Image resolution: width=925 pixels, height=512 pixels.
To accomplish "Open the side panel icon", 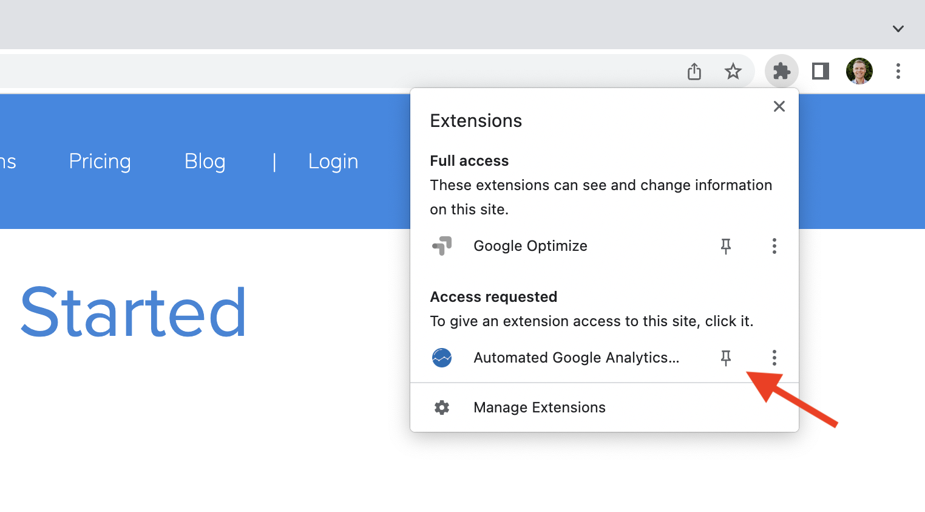I will pyautogui.click(x=820, y=71).
